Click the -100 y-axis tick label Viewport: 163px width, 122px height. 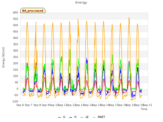[x=15, y=102]
